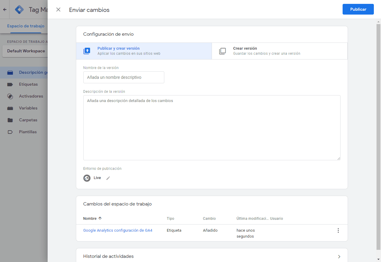
Task: Click the back arrow in the top left
Action: coord(4,9)
